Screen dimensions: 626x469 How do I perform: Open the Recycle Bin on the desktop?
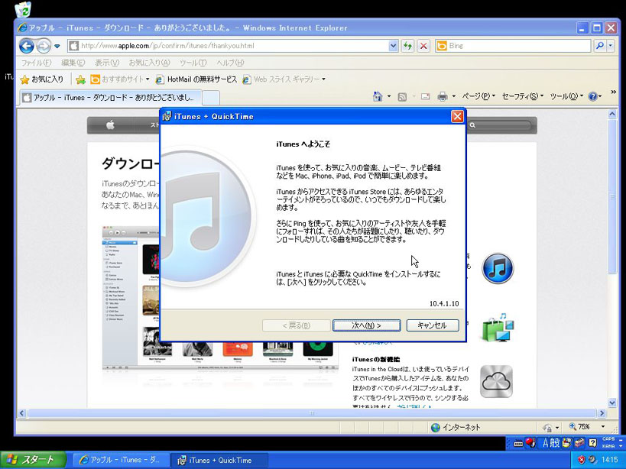23,9
